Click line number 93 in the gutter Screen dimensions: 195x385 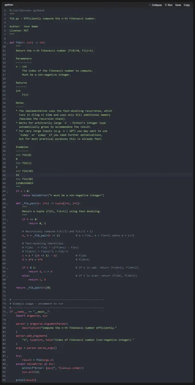tap(4, 380)
